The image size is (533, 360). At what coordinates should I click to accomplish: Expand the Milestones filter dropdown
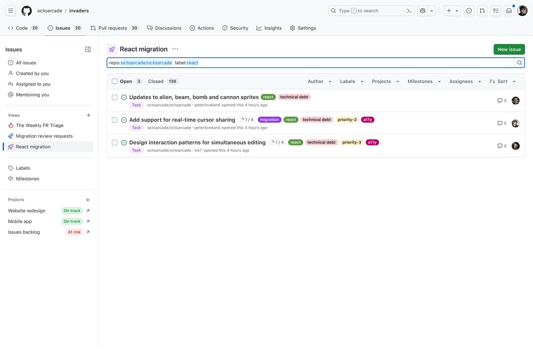[x=424, y=81]
